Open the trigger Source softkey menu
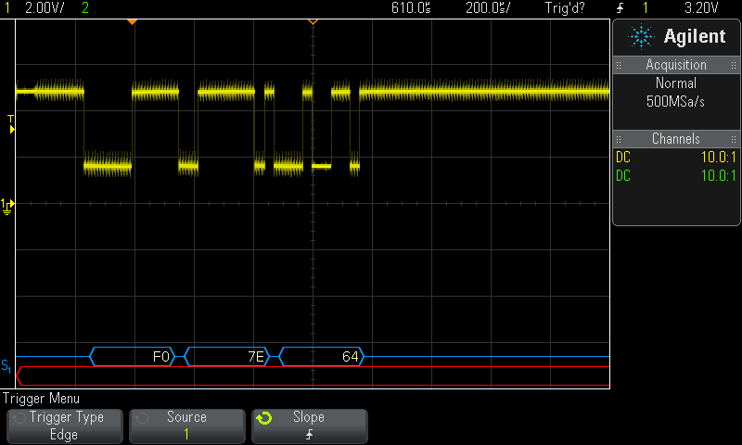The height and width of the screenshot is (445, 742). tap(186, 426)
